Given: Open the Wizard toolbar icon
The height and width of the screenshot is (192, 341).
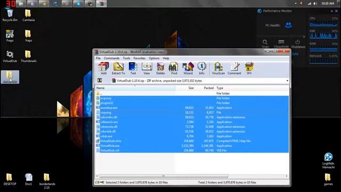Looking at the screenshot, I should tap(188, 68).
